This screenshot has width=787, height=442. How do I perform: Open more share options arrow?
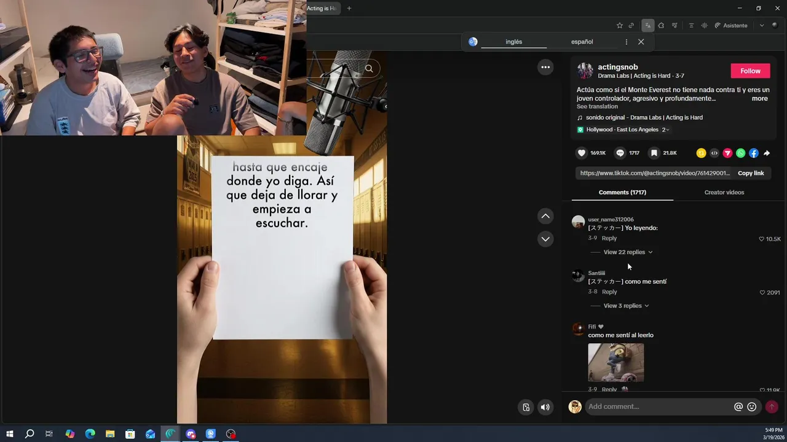(x=767, y=153)
